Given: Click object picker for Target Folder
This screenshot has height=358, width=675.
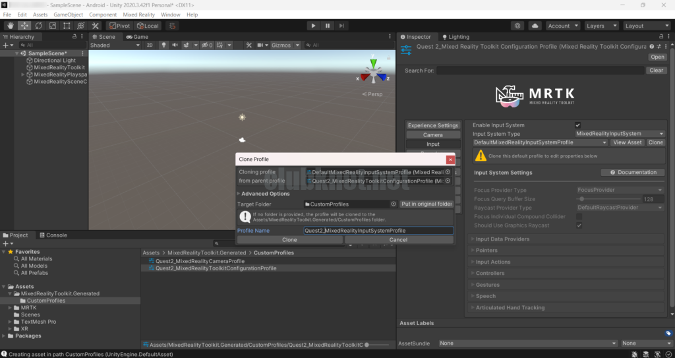Looking at the screenshot, I should pyautogui.click(x=394, y=204).
